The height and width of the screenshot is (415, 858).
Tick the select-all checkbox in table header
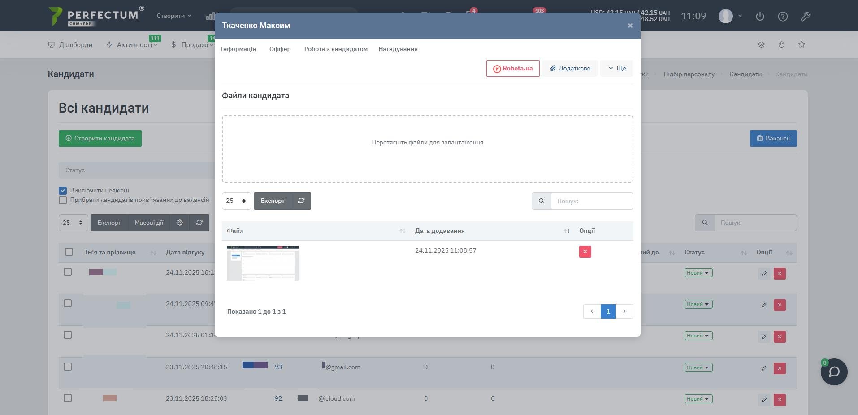click(69, 252)
